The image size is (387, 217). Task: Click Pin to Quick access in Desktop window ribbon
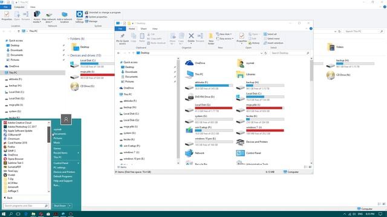point(122,39)
